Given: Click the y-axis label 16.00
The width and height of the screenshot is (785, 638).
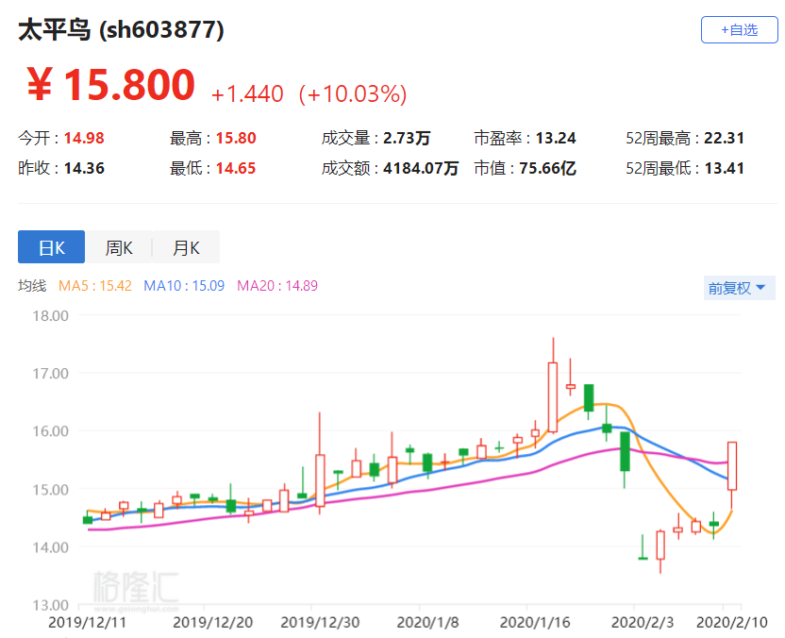Looking at the screenshot, I should [x=51, y=431].
